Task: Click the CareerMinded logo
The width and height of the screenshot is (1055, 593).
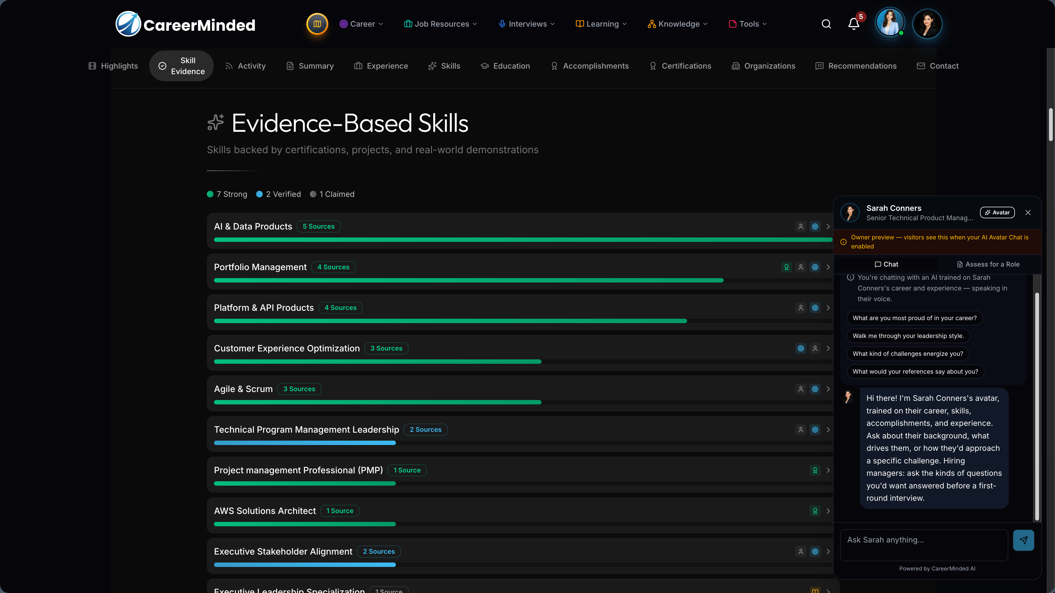Action: point(185,24)
